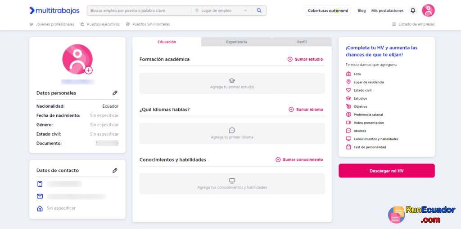Click Sin especificar next to Estado civil field
Screen dimensions: 461x229
point(104,134)
